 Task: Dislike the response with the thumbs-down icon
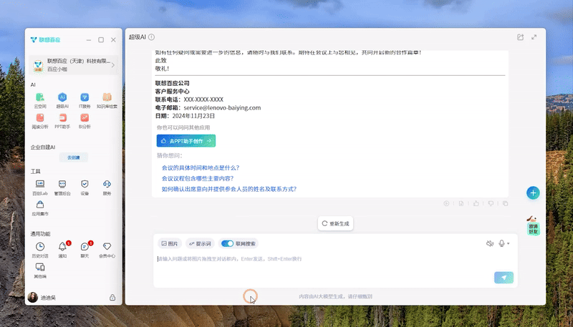point(491,203)
